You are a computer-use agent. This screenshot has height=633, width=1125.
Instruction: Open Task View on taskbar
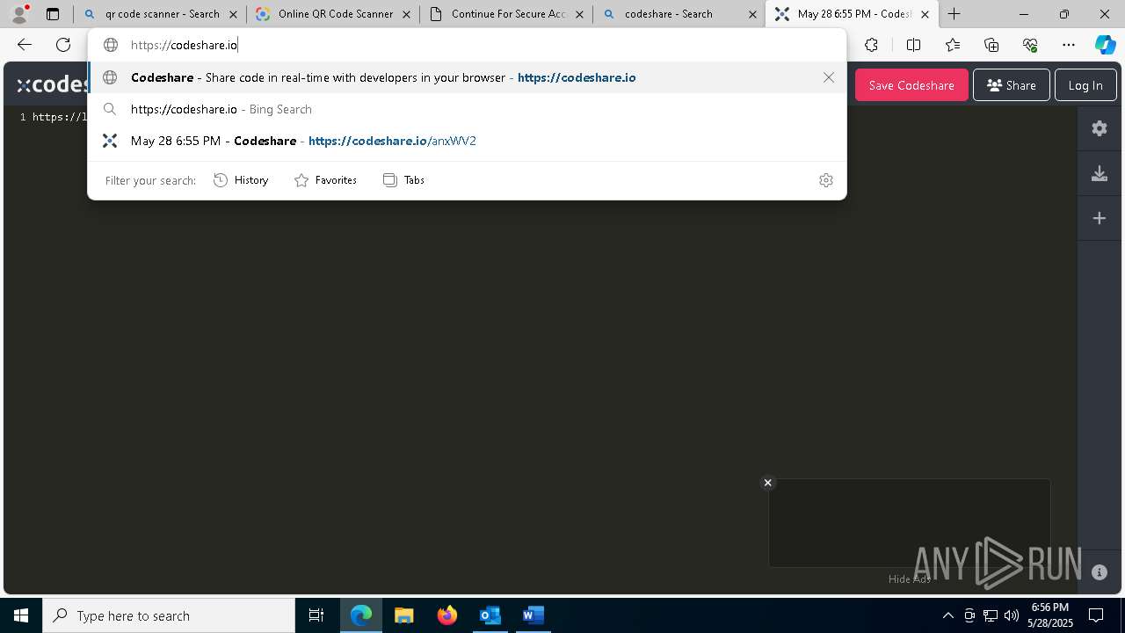[x=316, y=615]
